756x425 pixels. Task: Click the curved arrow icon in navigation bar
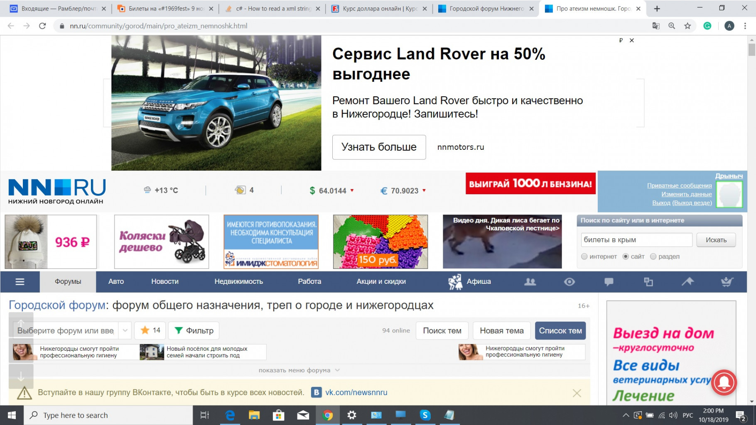click(687, 282)
